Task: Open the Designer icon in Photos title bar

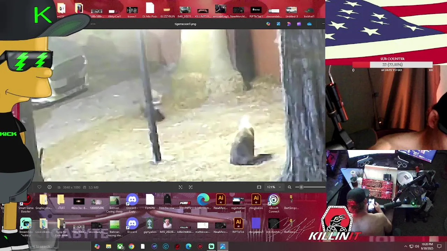Action: 289,24
